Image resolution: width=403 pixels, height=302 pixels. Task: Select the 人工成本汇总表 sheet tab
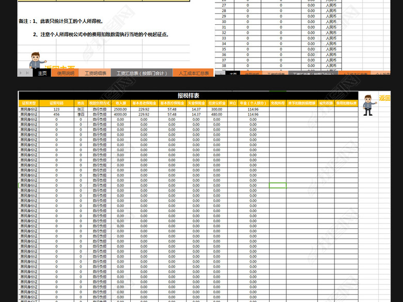pyautogui.click(x=193, y=73)
